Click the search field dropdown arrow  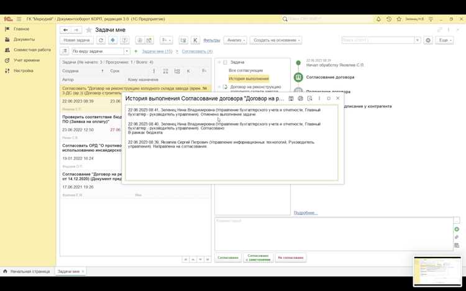click(x=418, y=40)
